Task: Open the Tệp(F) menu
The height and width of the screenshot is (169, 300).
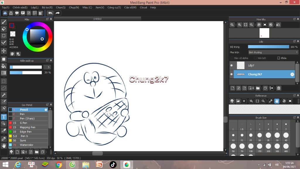Action: pyautogui.click(x=5, y=7)
